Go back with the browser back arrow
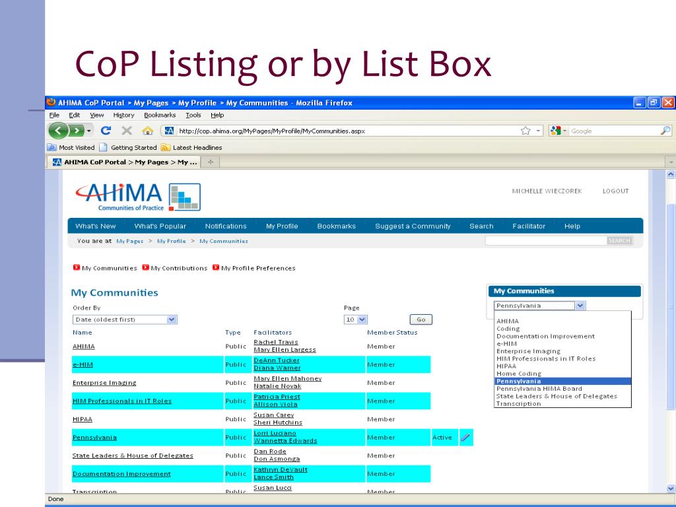The height and width of the screenshot is (507, 676). 58,131
